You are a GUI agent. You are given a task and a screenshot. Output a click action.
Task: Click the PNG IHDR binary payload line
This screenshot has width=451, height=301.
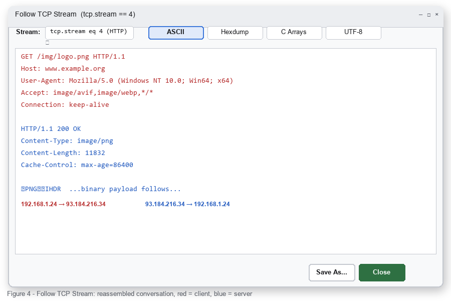tap(101, 189)
